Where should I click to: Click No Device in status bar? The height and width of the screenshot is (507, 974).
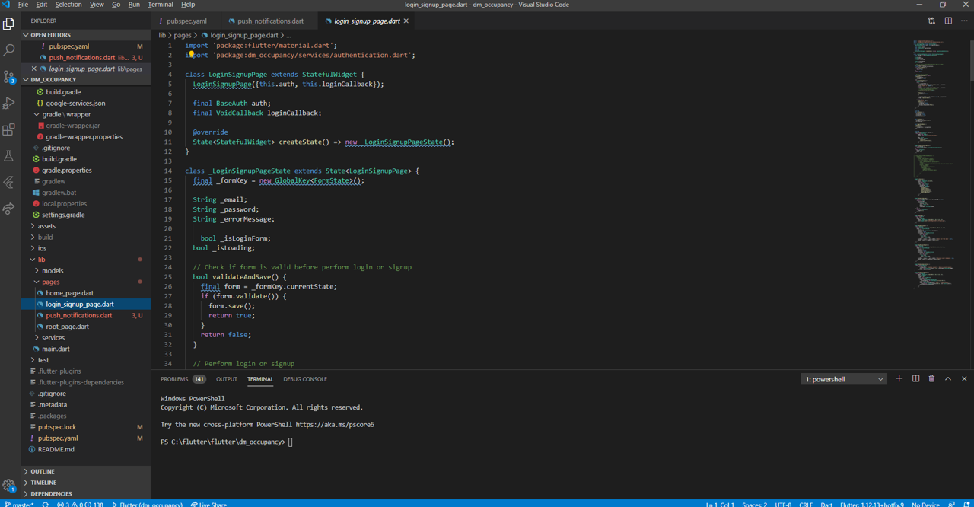pyautogui.click(x=925, y=504)
